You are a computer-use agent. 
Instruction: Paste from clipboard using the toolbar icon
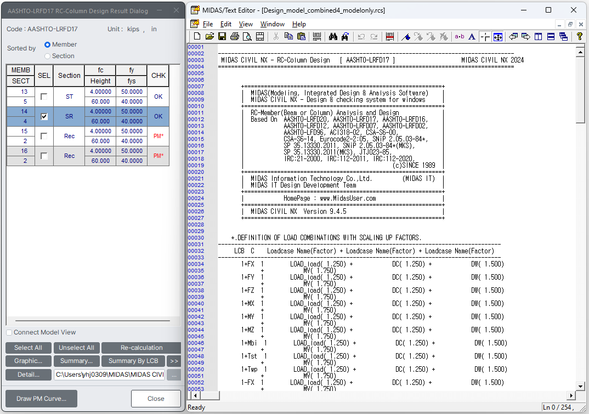[301, 36]
